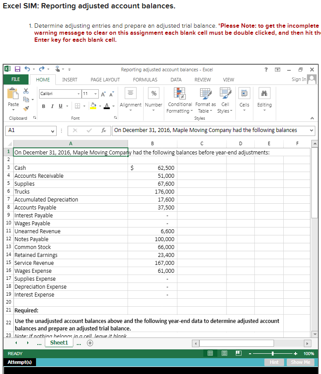
Task: Open the Alignment group icon
Action: point(130,93)
